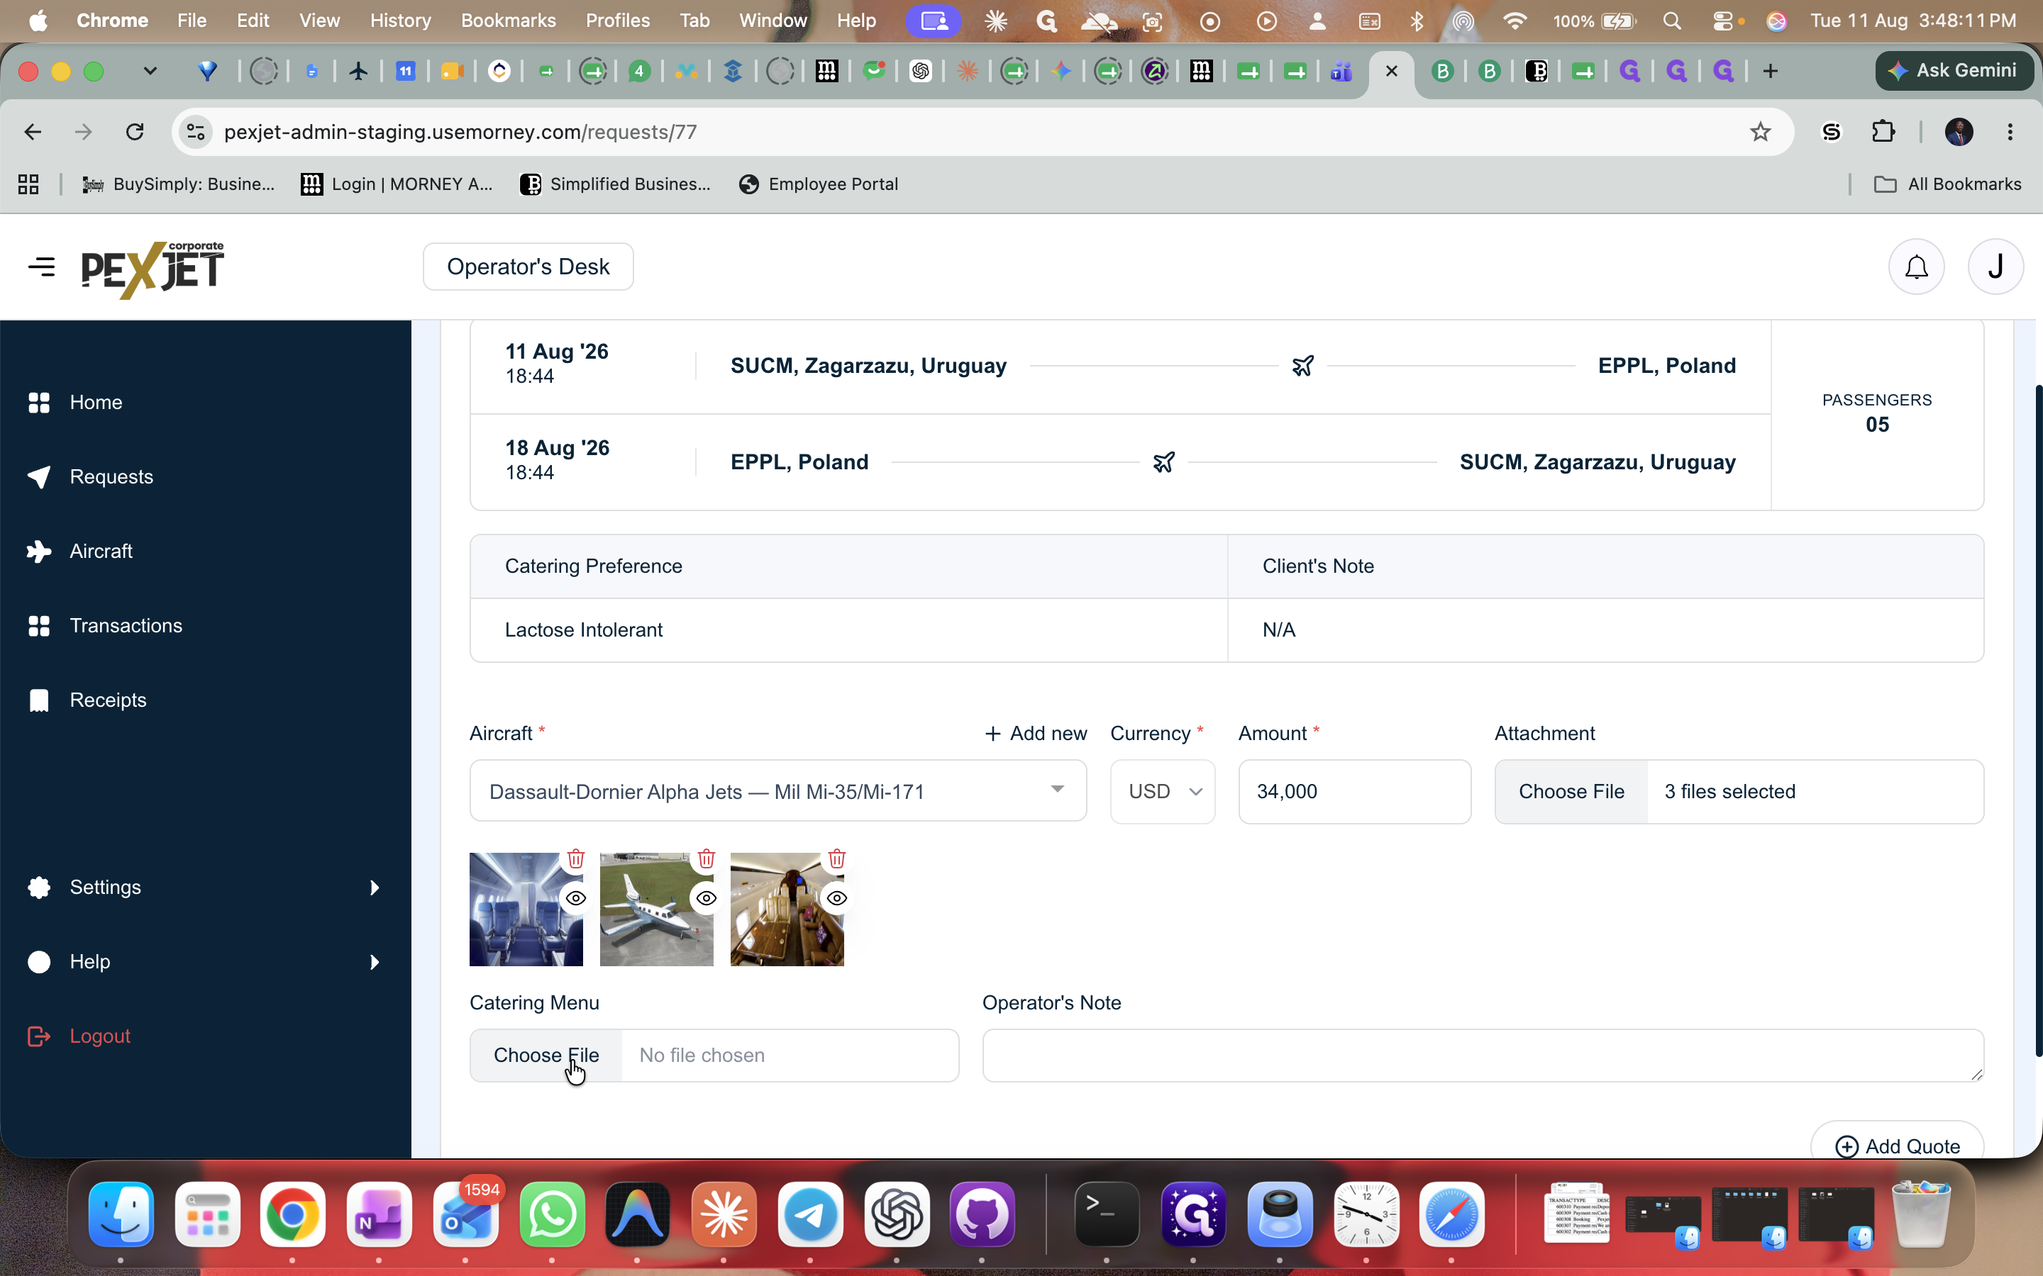Open the Chrome View menu
Screen dimensions: 2043x1276
click(319, 21)
